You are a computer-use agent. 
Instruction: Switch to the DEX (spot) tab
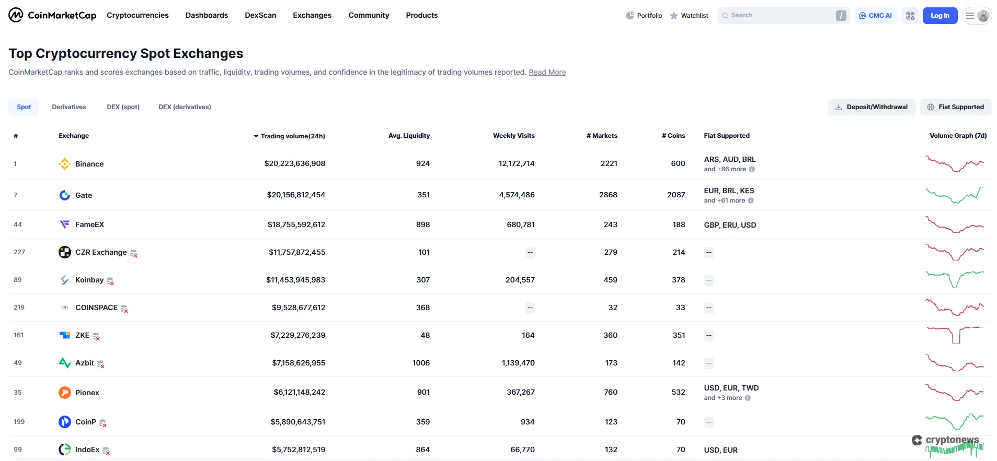(x=123, y=107)
